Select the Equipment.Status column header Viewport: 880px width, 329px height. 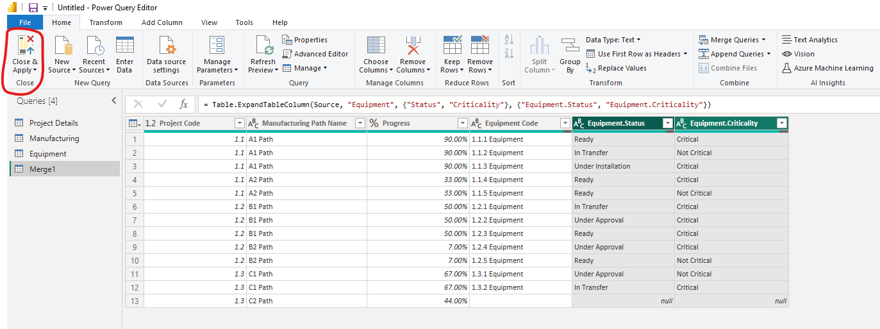pos(623,123)
